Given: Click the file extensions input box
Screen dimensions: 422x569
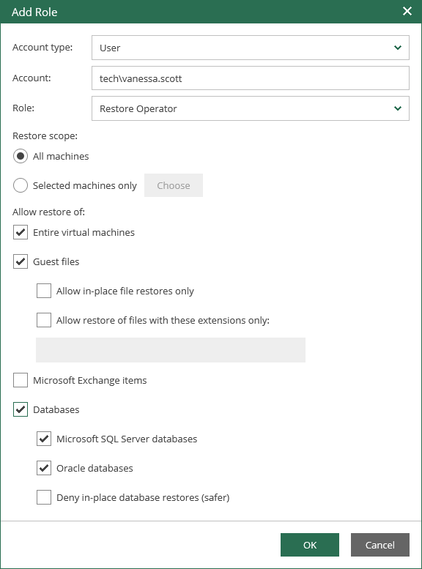Looking at the screenshot, I should (x=171, y=350).
